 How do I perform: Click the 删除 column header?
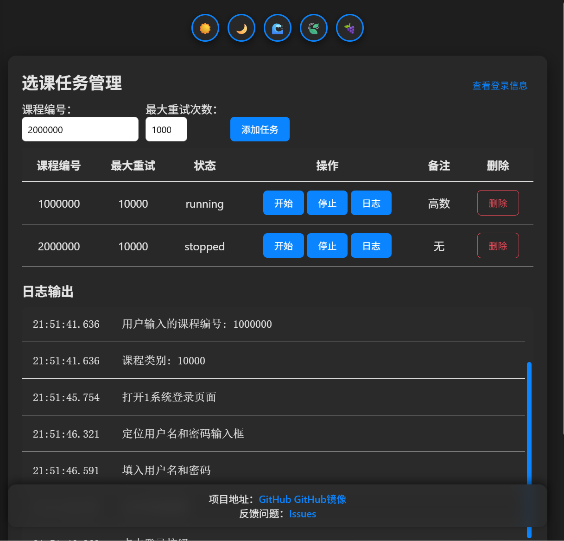(x=498, y=165)
